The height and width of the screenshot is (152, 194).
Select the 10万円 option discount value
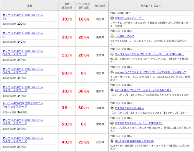[x=83, y=19]
